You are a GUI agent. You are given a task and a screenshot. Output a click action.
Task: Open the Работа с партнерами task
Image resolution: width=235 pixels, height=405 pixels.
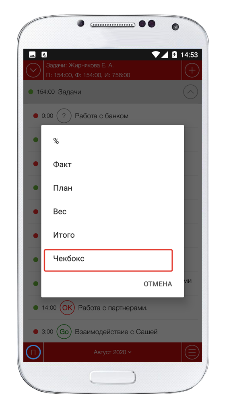pos(113,308)
